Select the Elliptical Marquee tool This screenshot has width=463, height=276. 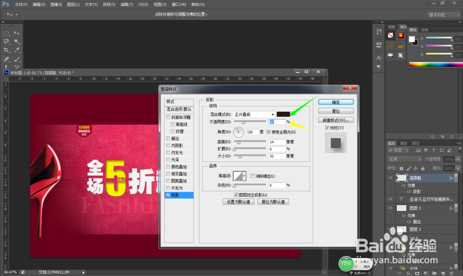click(x=6, y=33)
